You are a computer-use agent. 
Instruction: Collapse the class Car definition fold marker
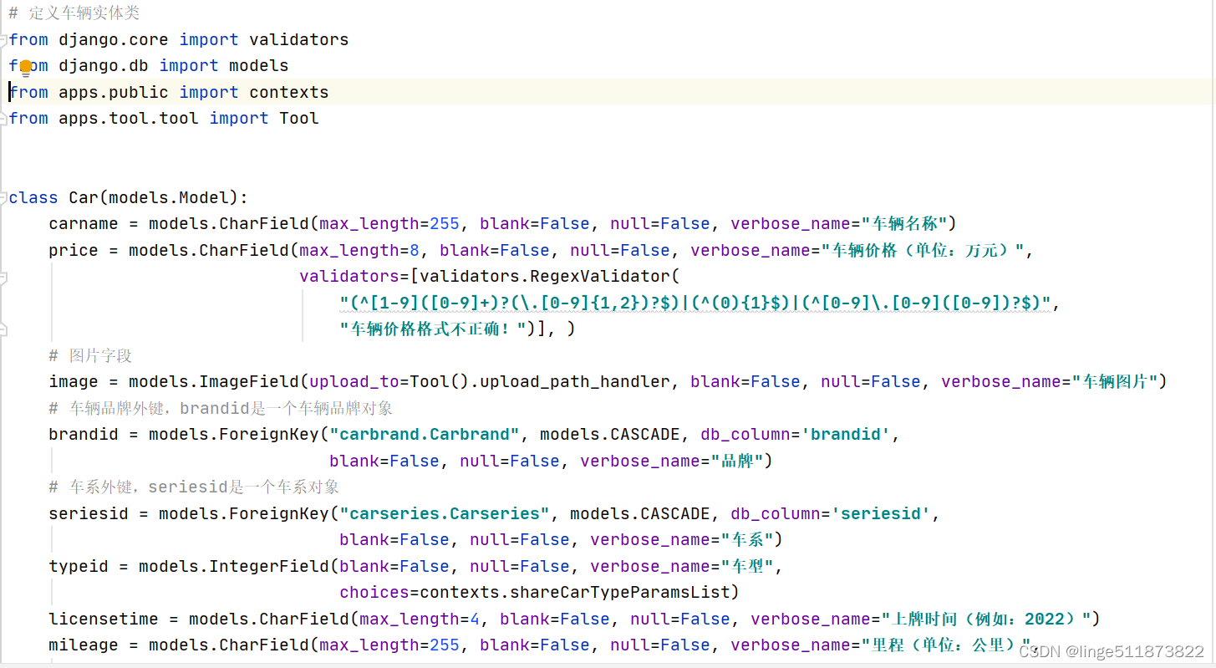(x=3, y=197)
